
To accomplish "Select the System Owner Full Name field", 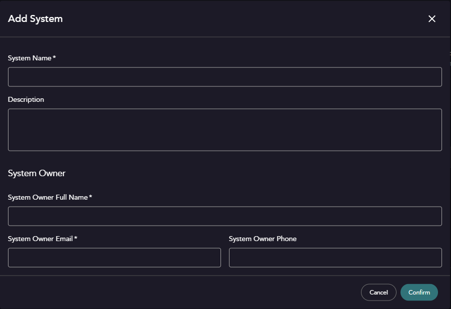I will click(x=225, y=216).
